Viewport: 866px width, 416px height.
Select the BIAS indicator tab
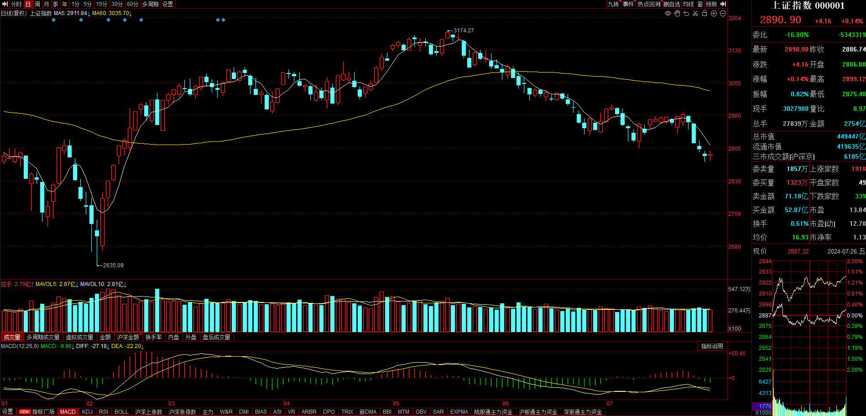point(261,412)
